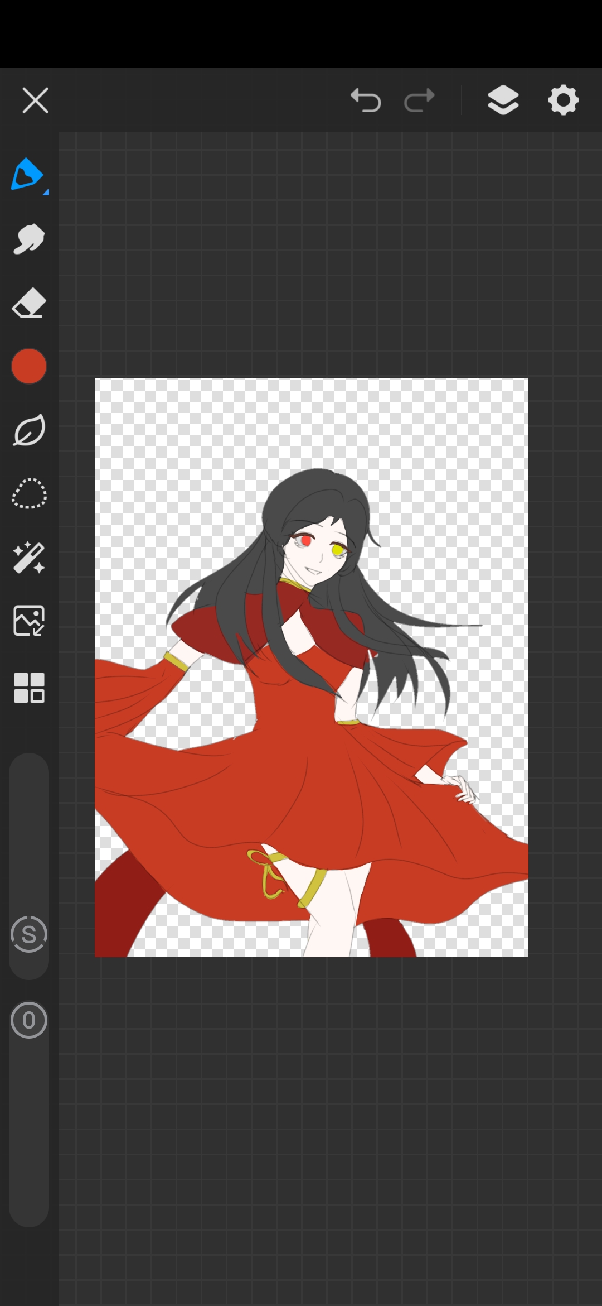Tap the leaf-shaped tool icon

[x=28, y=430]
